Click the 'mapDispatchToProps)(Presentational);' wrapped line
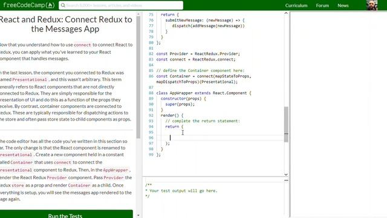Screen dimensions: 387x218 tap(197, 82)
